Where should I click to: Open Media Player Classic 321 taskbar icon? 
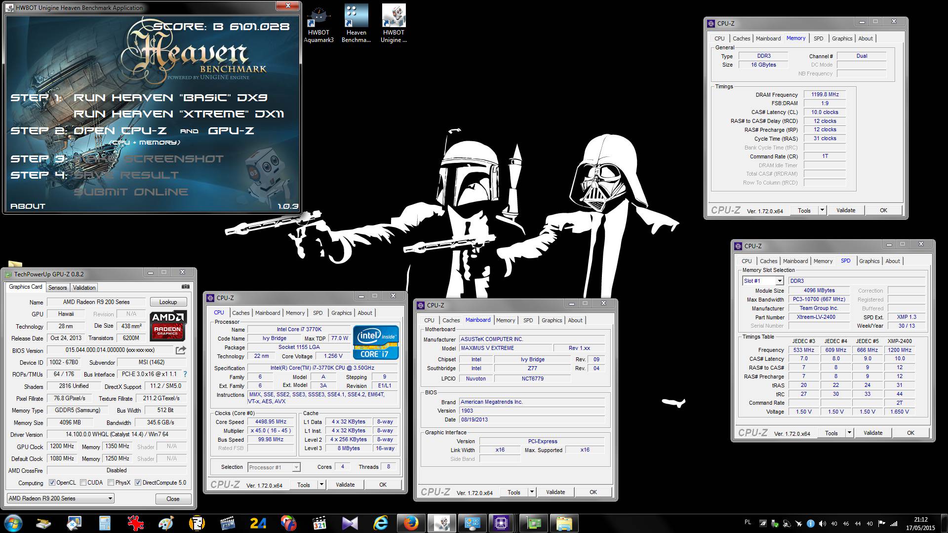tap(319, 523)
